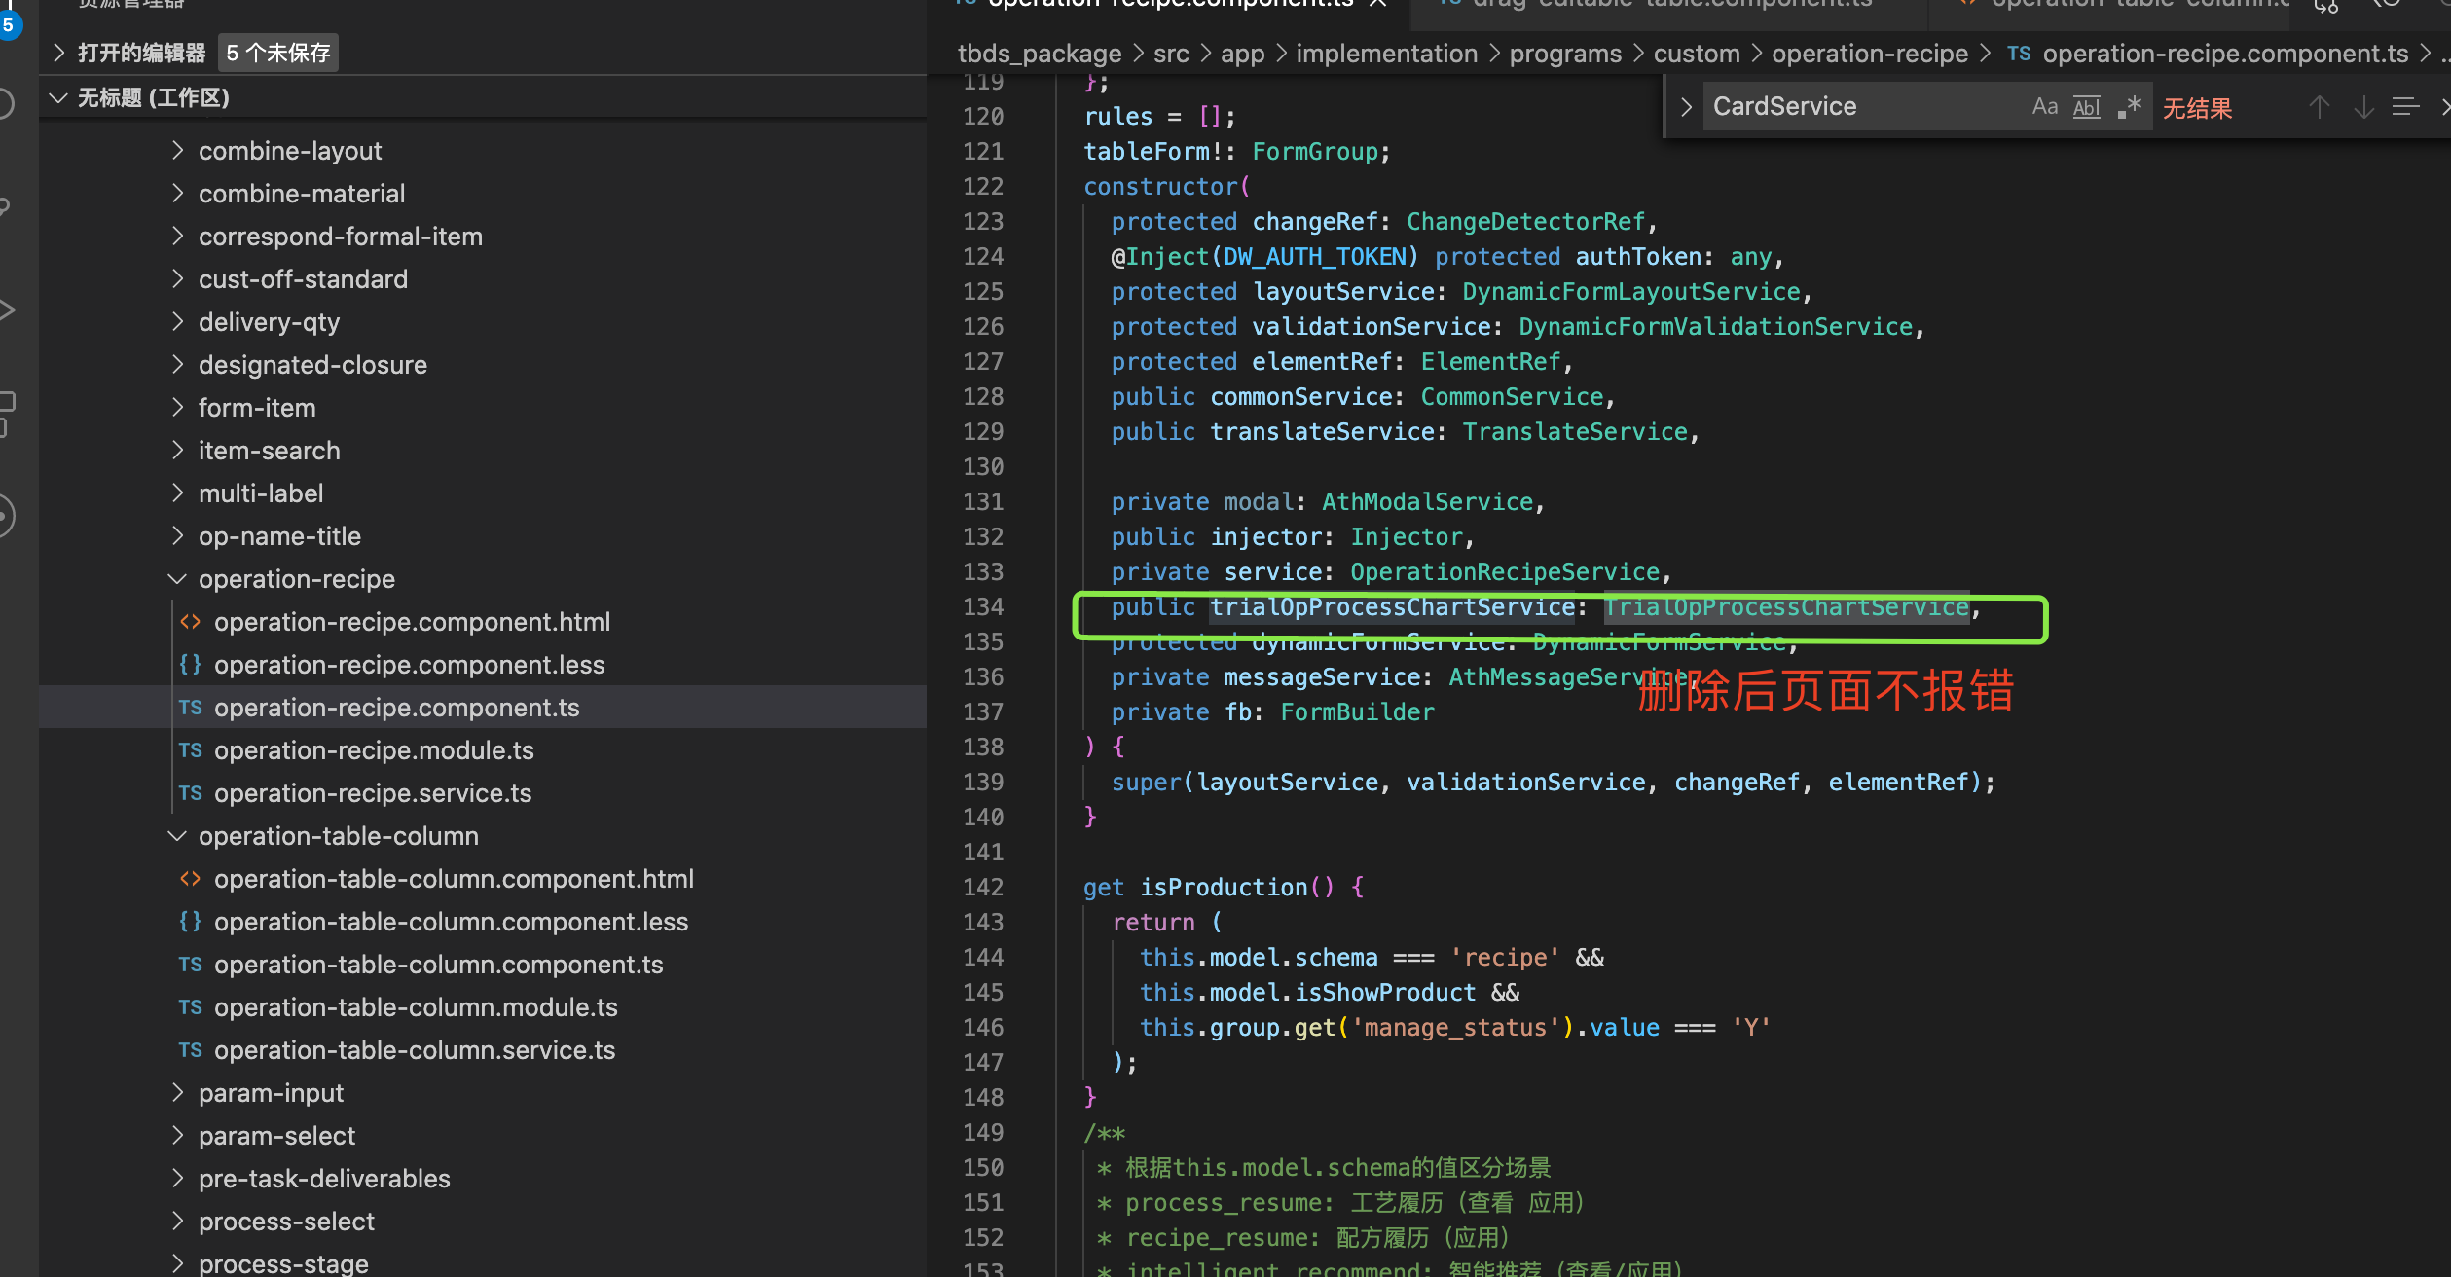This screenshot has height=1277, width=2451.
Task: Expand the combine-material folder
Action: click(x=302, y=194)
